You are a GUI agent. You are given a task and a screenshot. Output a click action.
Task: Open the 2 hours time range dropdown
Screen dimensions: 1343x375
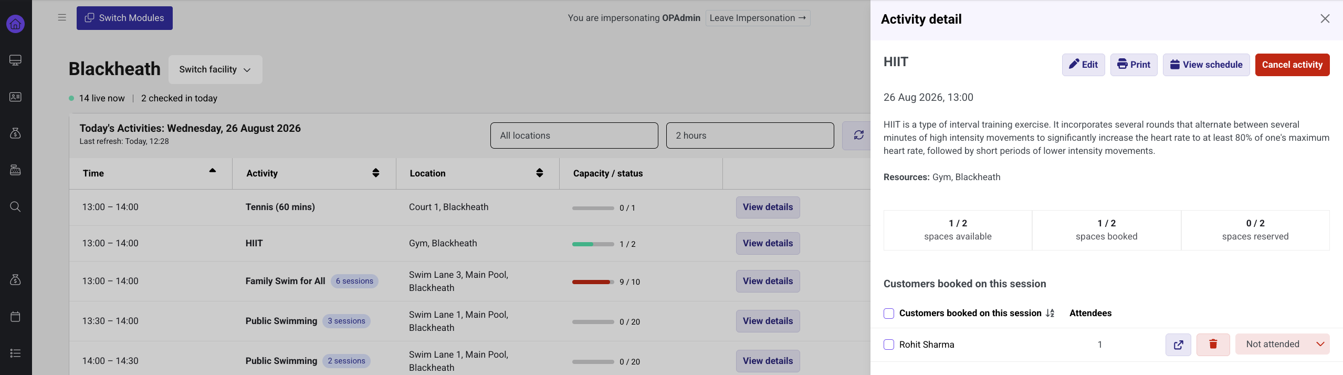pyautogui.click(x=750, y=136)
